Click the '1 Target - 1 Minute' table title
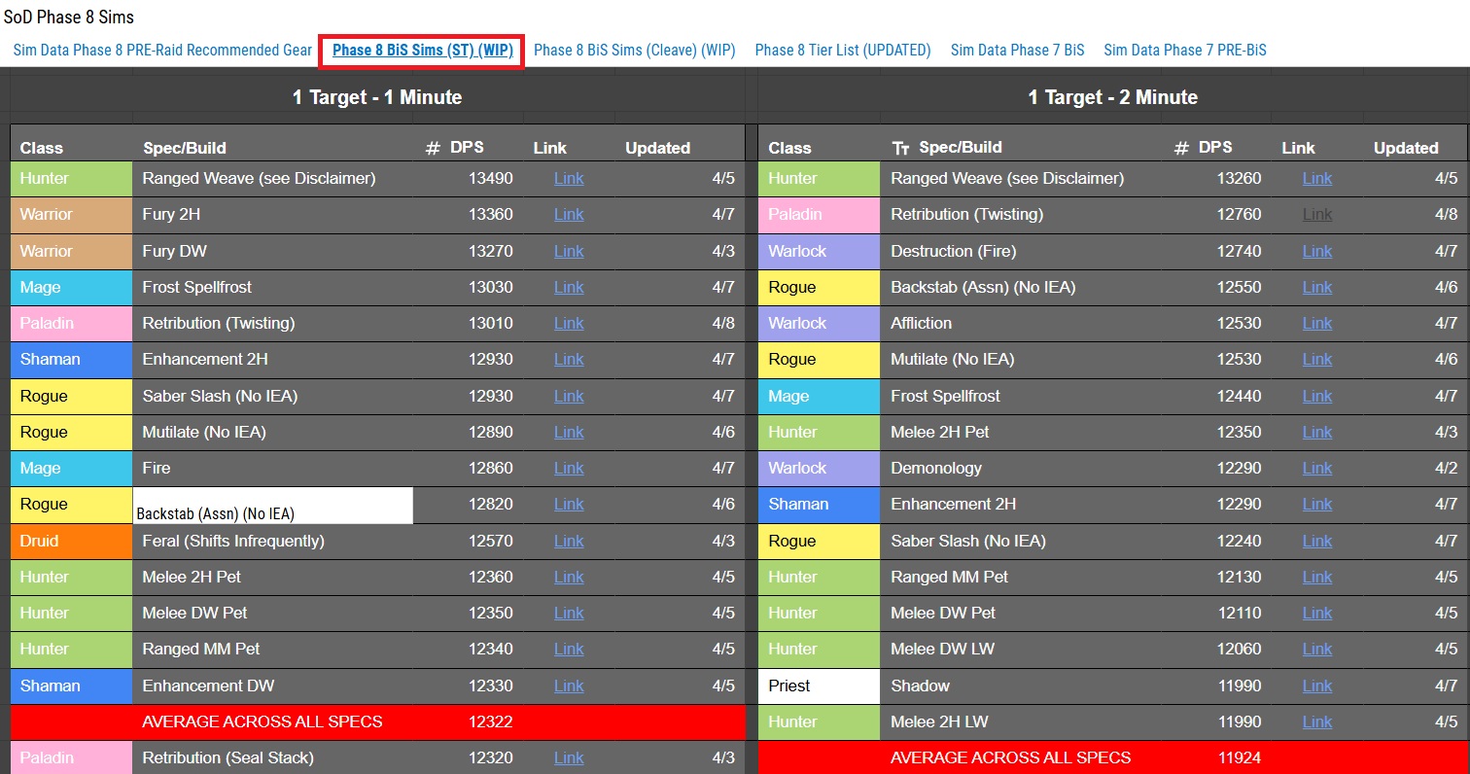 click(377, 97)
